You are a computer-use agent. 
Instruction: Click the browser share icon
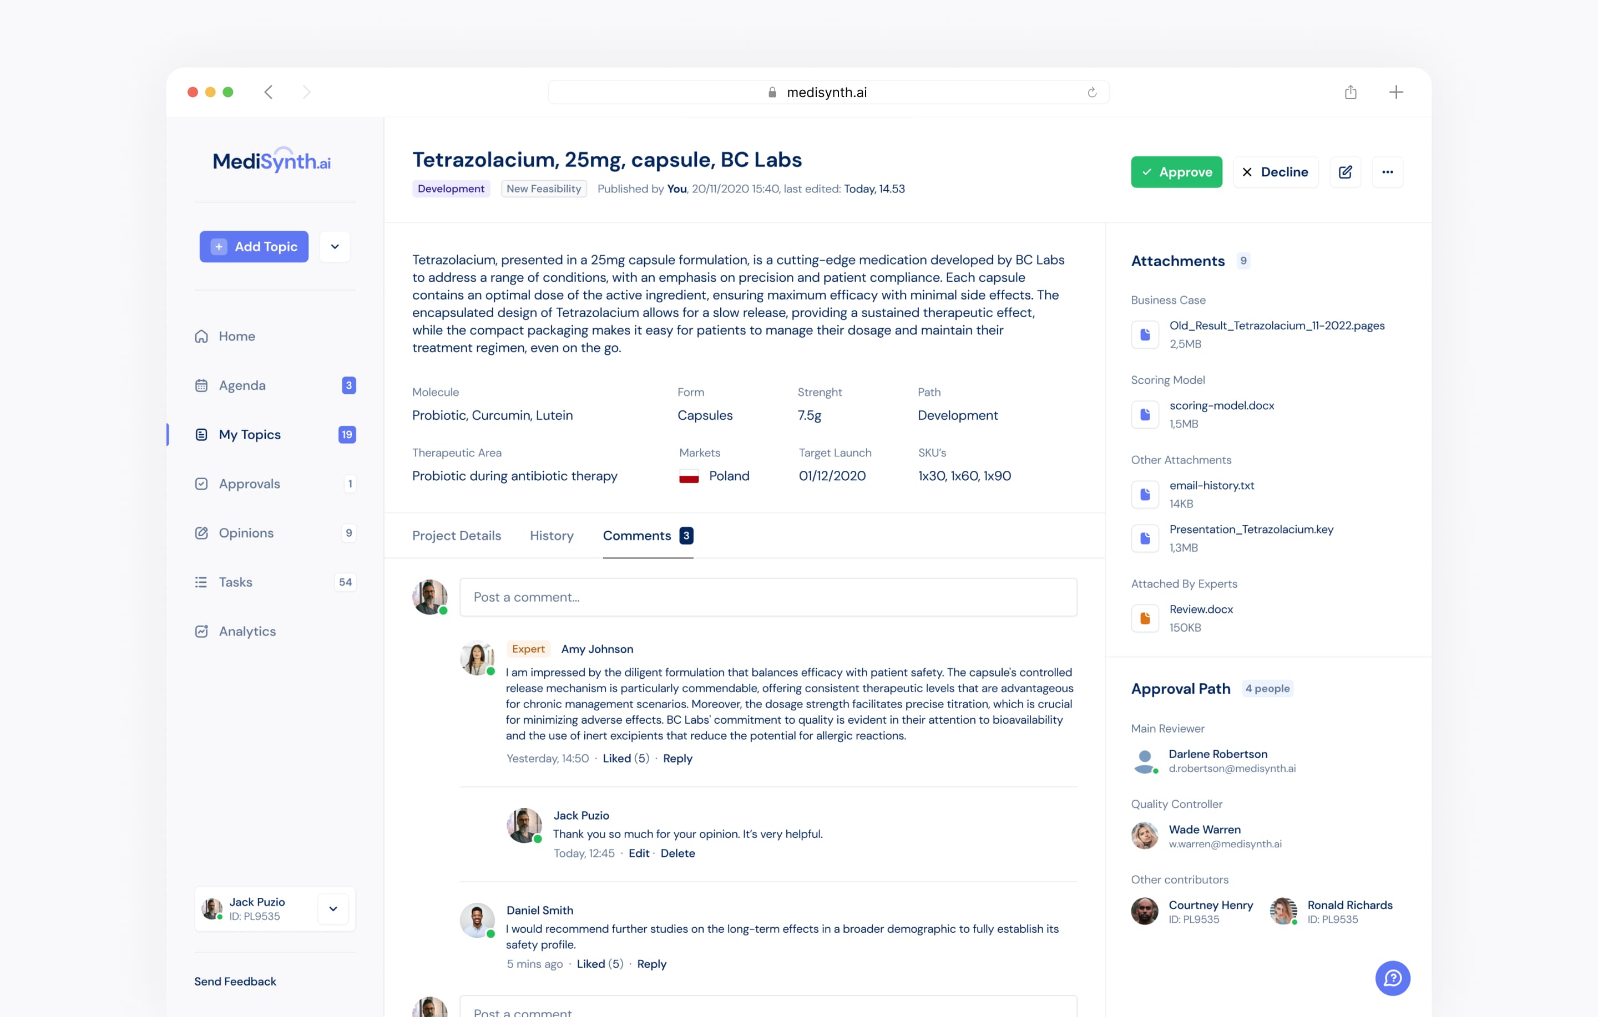tap(1351, 92)
